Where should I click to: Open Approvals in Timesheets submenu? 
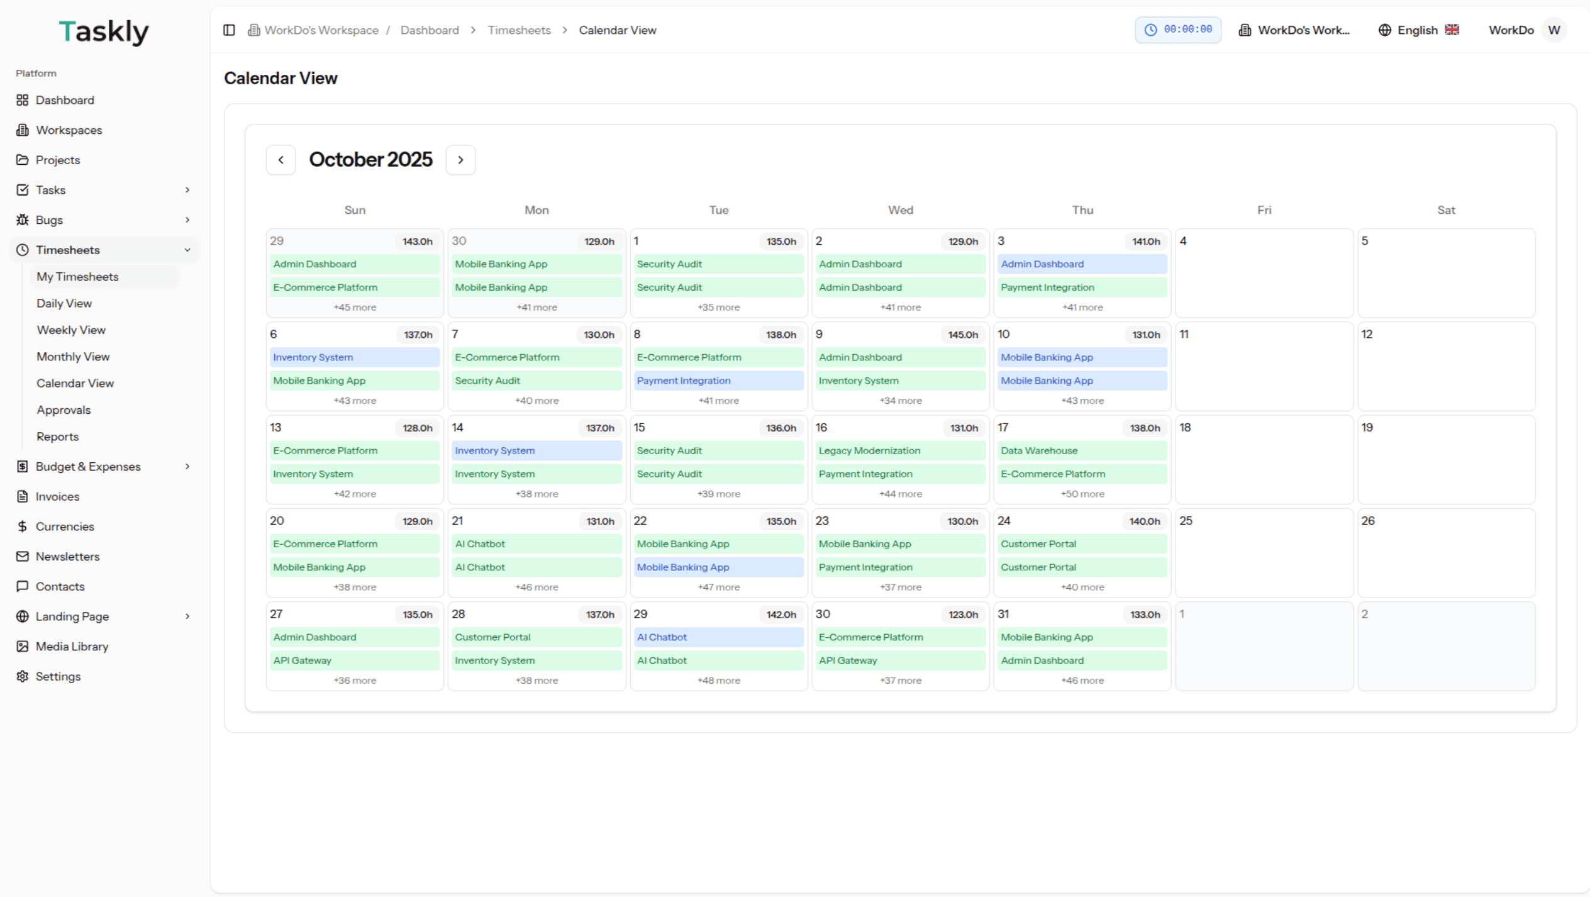tap(64, 409)
